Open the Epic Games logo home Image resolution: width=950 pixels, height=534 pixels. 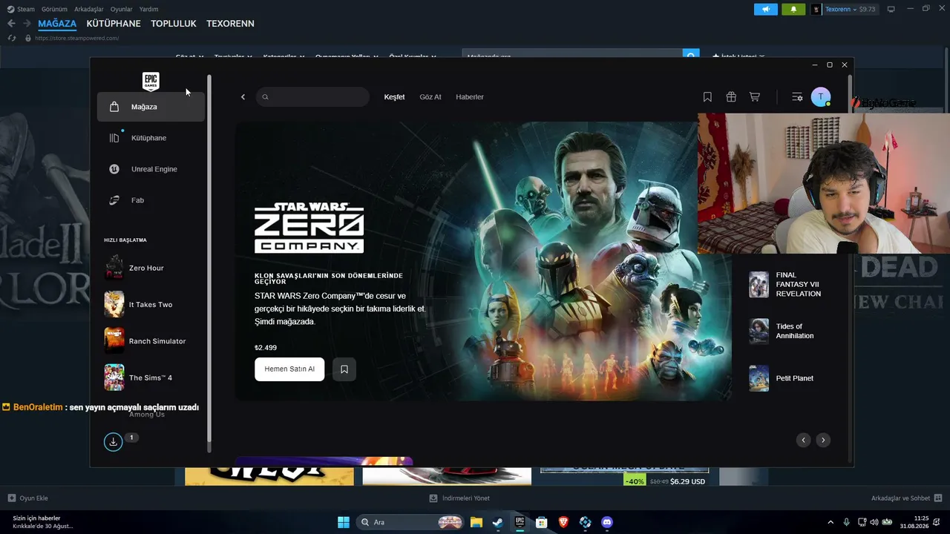pos(151,82)
